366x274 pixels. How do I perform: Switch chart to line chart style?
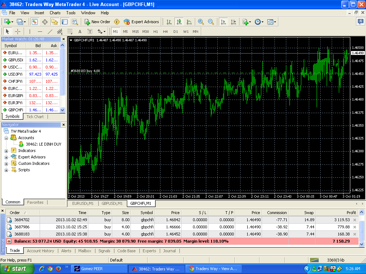[189, 22]
